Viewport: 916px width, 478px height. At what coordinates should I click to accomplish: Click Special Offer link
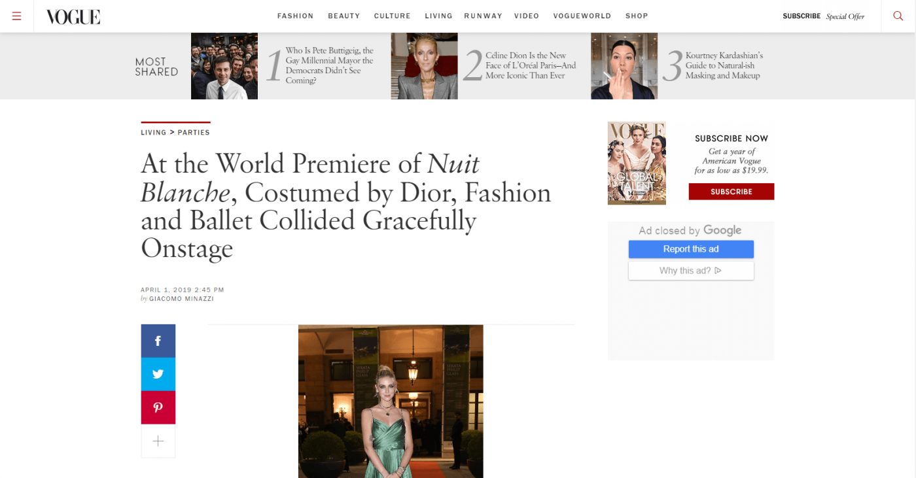click(845, 16)
